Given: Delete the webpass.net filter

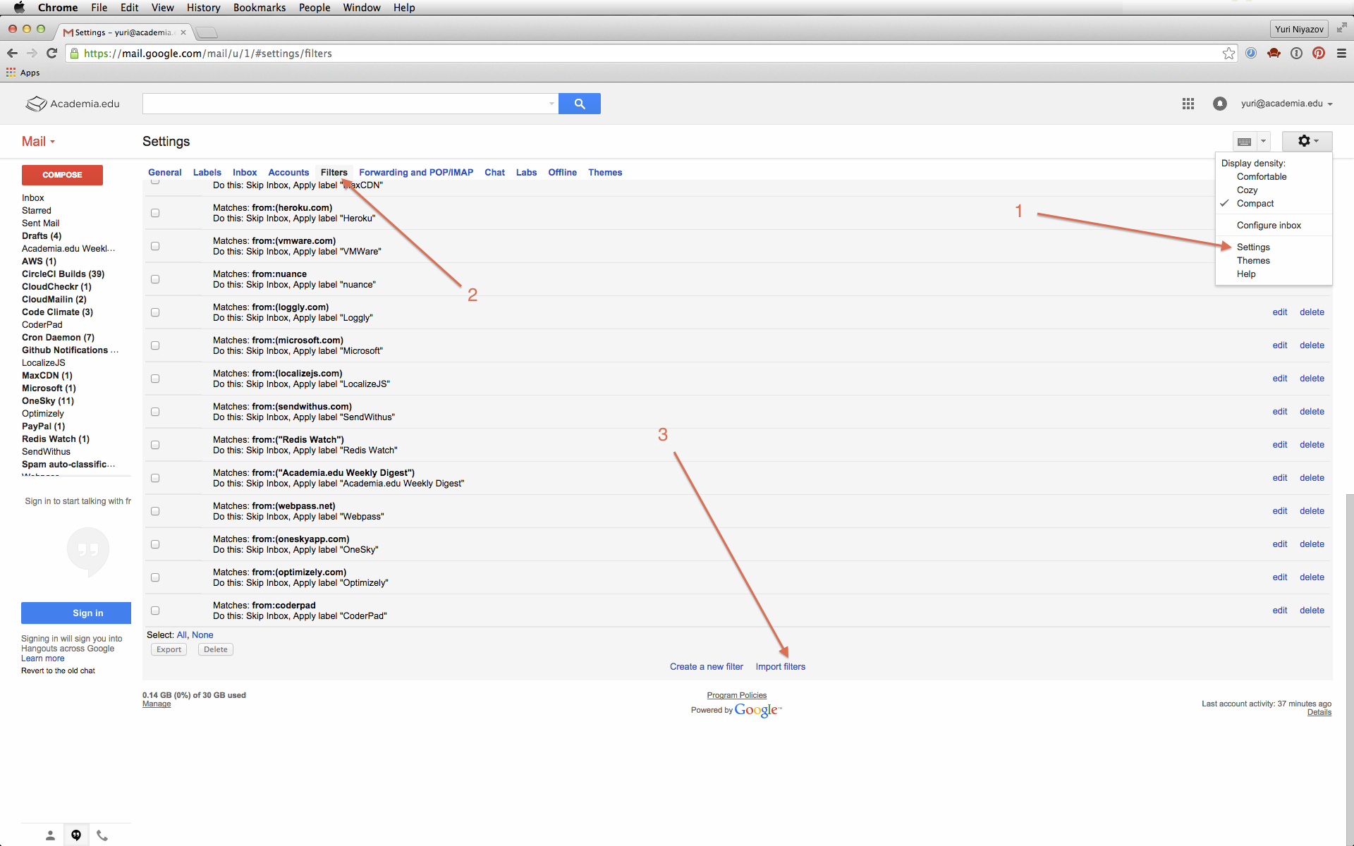Looking at the screenshot, I should click(x=1312, y=511).
